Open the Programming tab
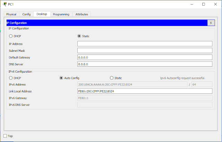 coord(61,14)
